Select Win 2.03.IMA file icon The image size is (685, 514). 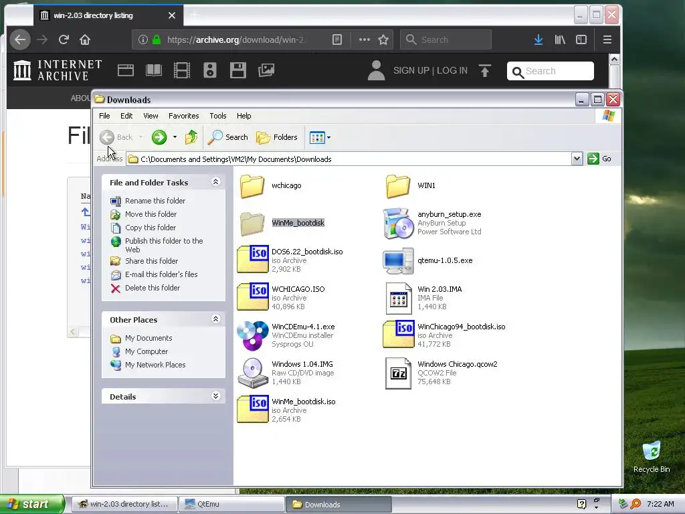pyautogui.click(x=399, y=298)
